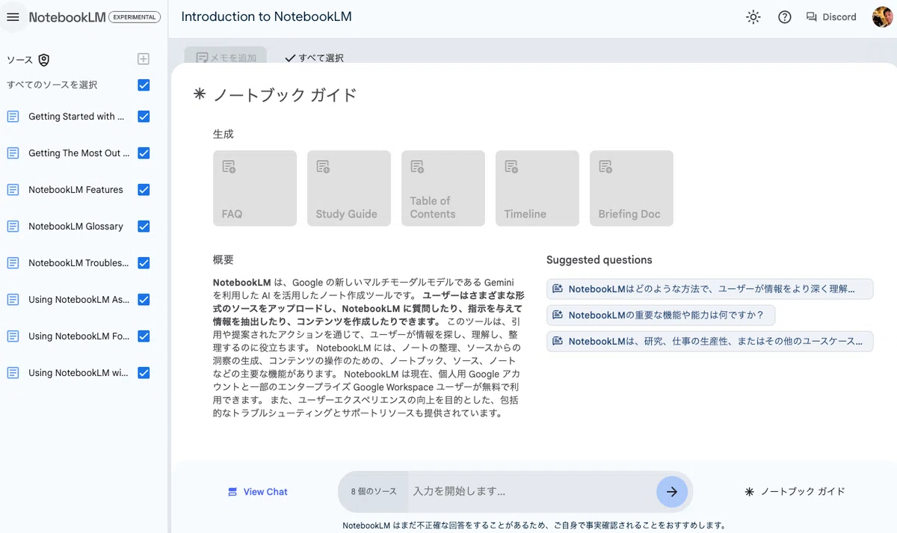897x533 pixels.
Task: Add a new source with plus icon
Action: (144, 59)
